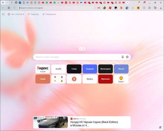Open the red tilted square extension
The image size is (164, 131).
point(110,8)
